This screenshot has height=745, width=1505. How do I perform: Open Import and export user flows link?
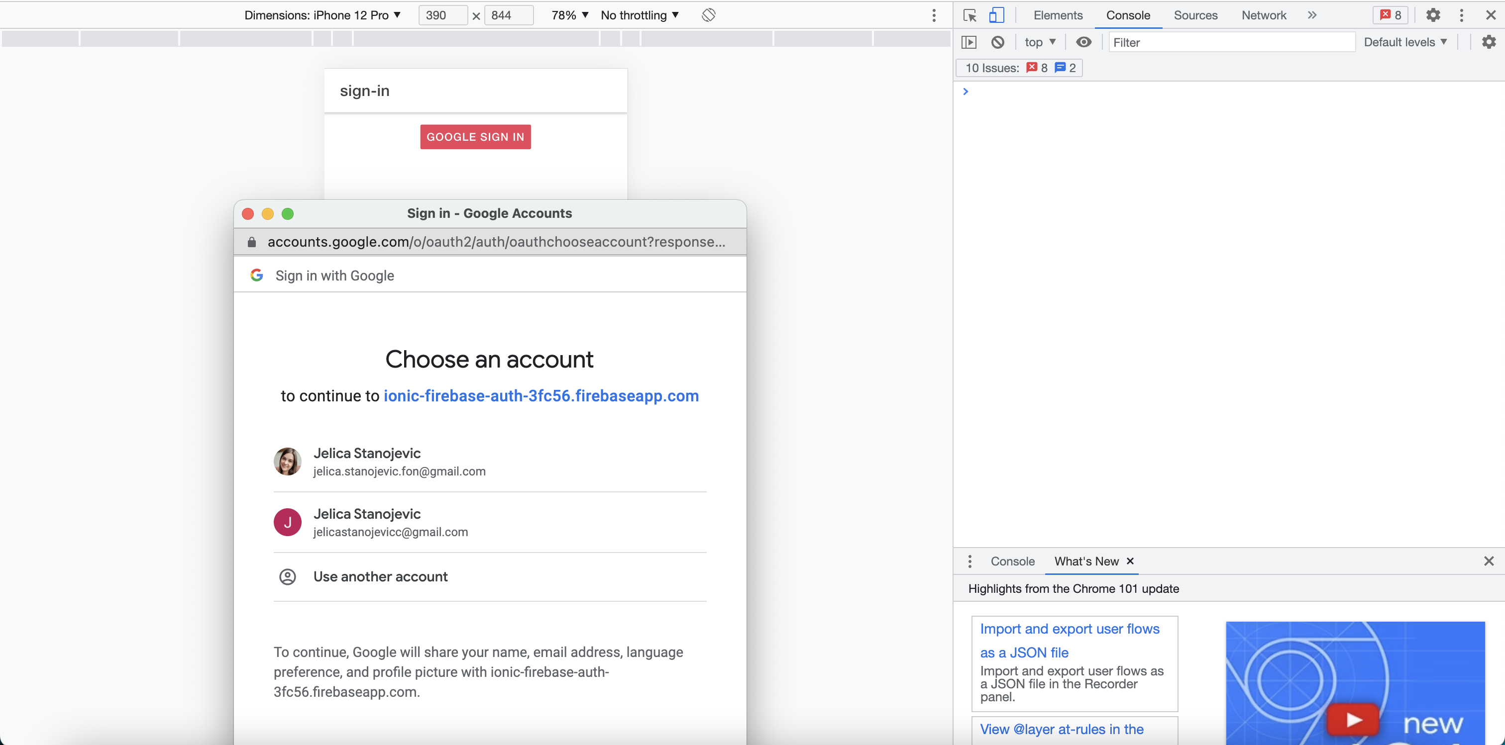(x=1070, y=641)
